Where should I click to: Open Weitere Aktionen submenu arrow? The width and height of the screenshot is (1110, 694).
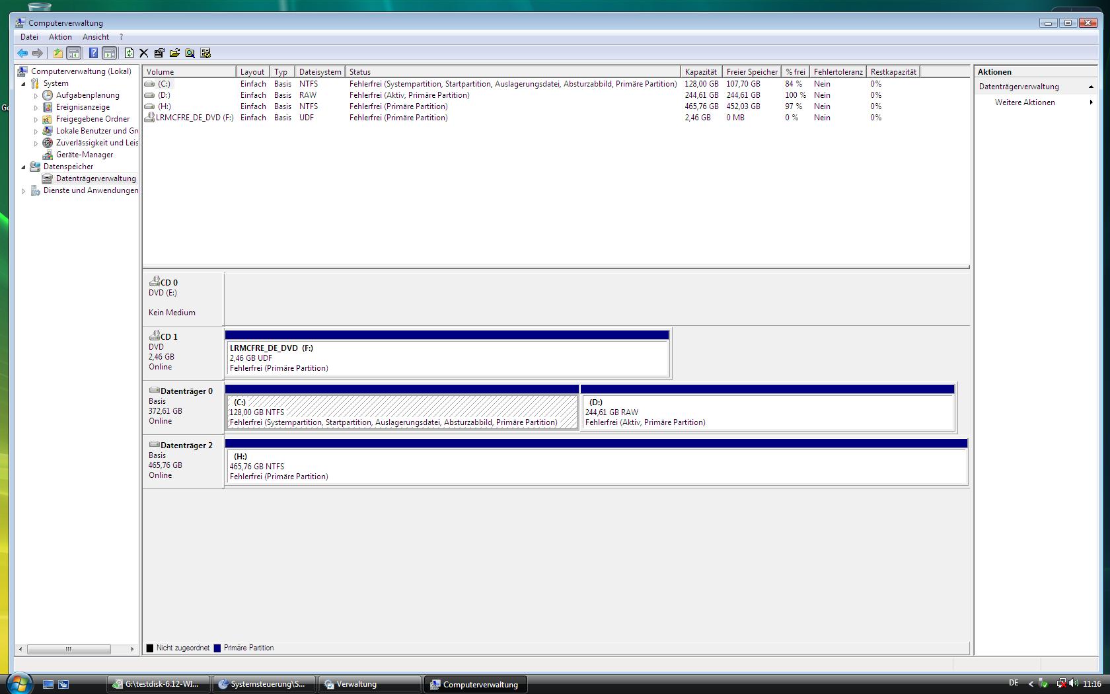point(1091,102)
